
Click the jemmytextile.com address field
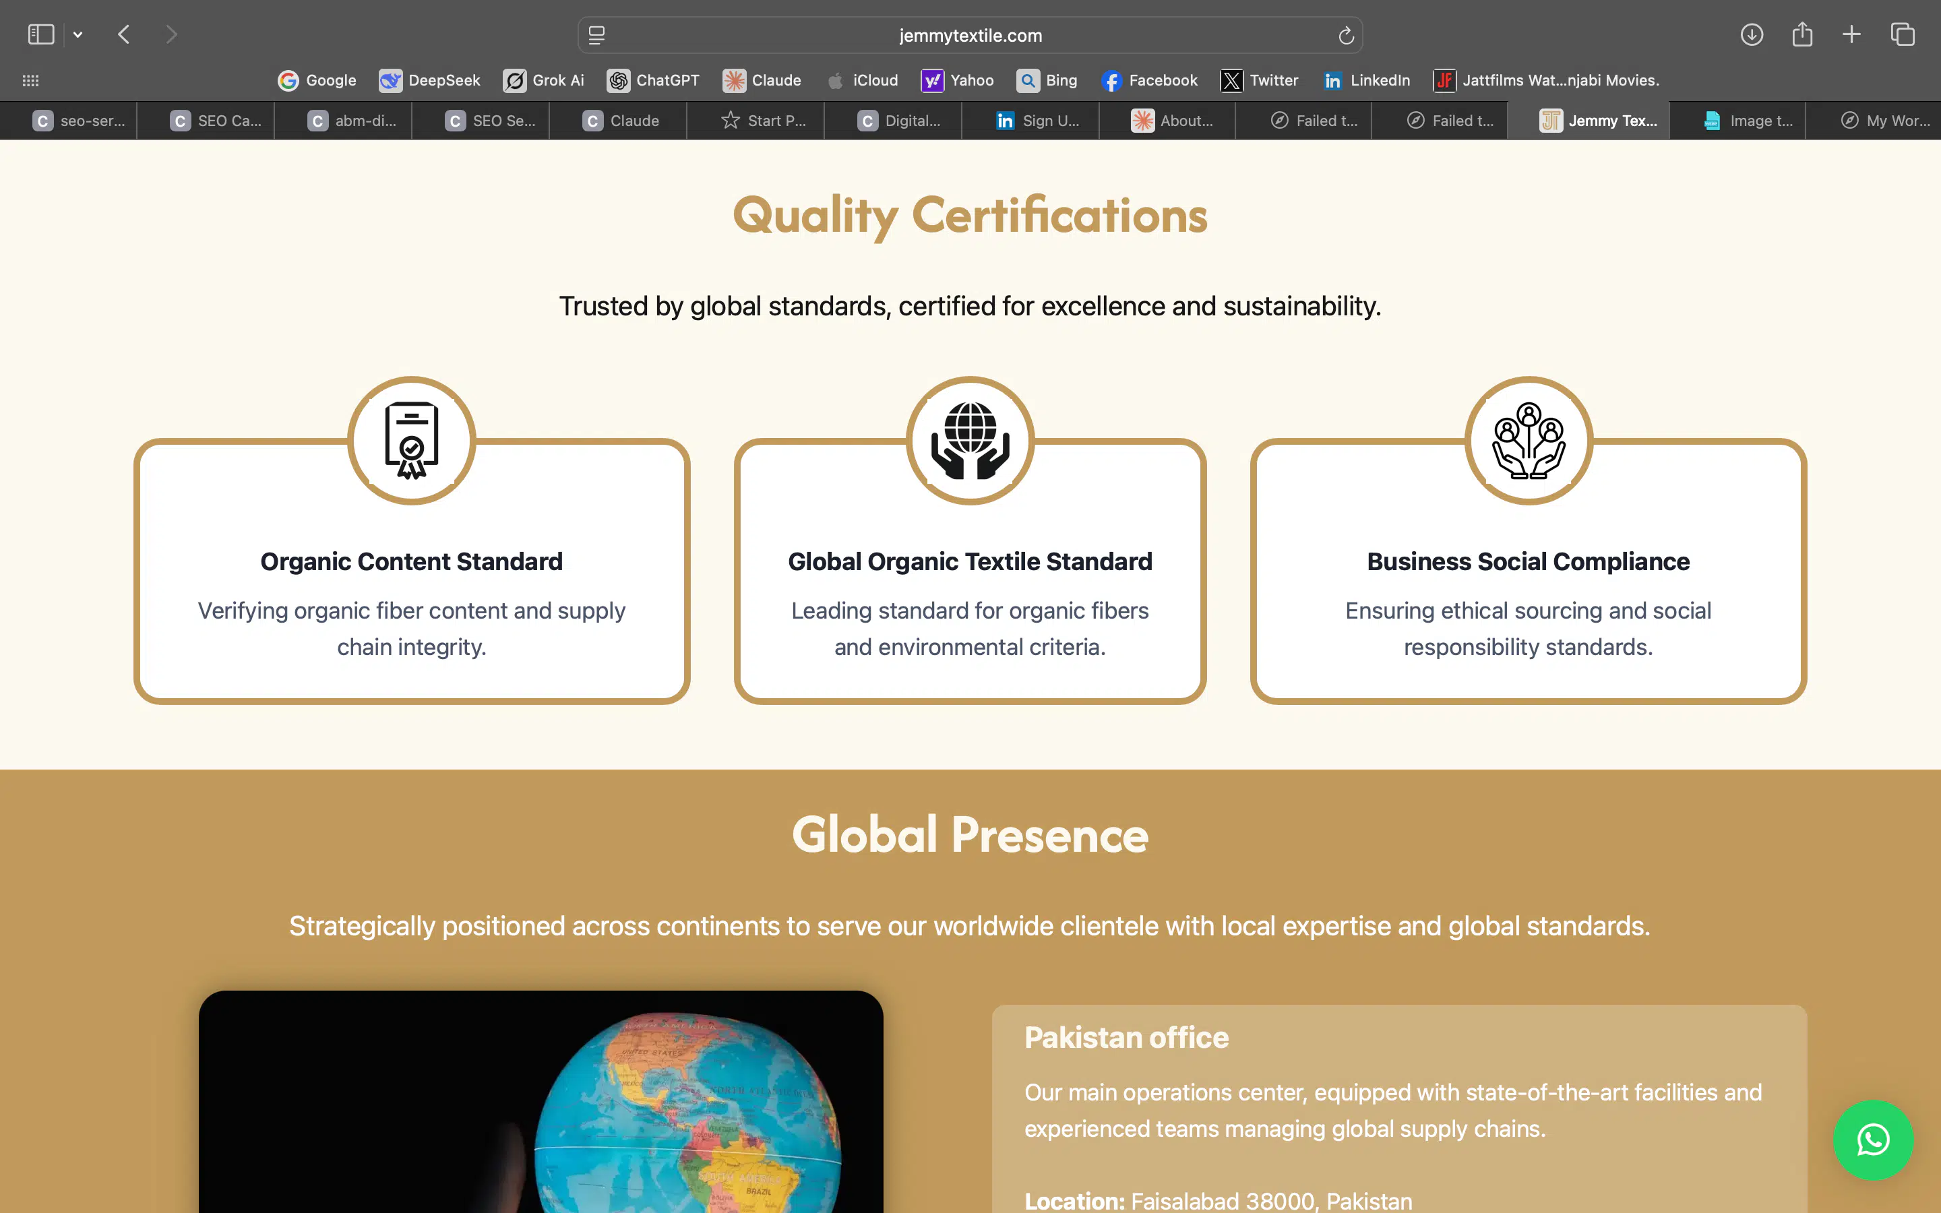(970, 35)
